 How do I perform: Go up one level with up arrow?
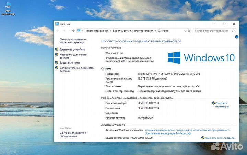tap(73, 31)
